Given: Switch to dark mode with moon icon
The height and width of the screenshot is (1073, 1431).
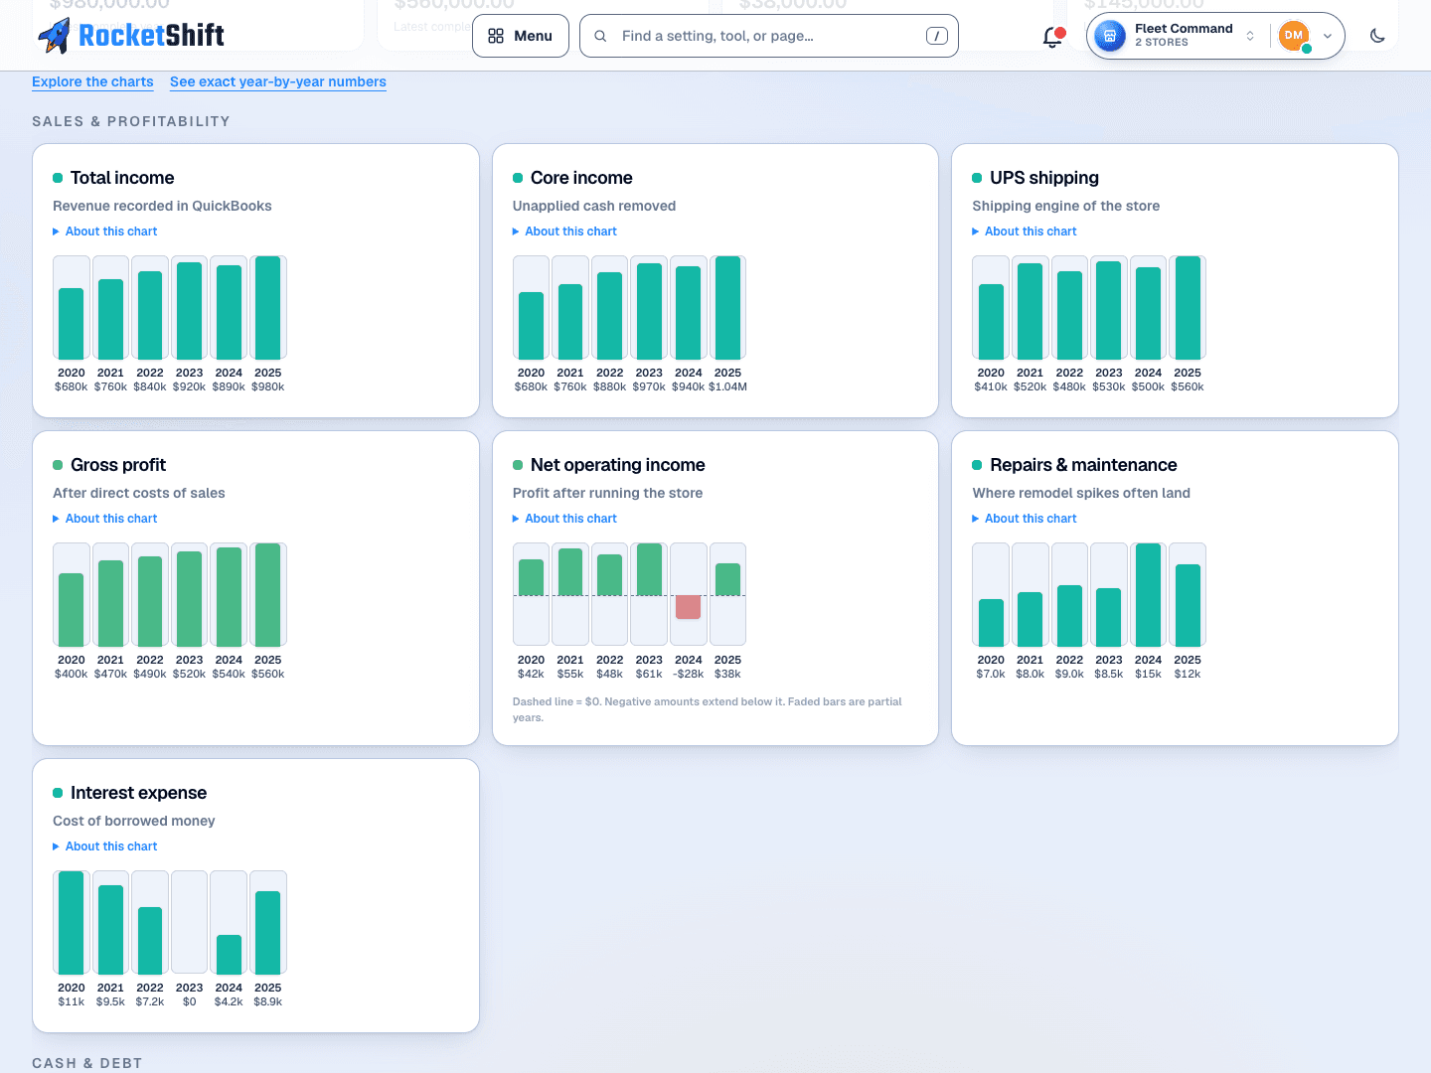Looking at the screenshot, I should point(1377,36).
